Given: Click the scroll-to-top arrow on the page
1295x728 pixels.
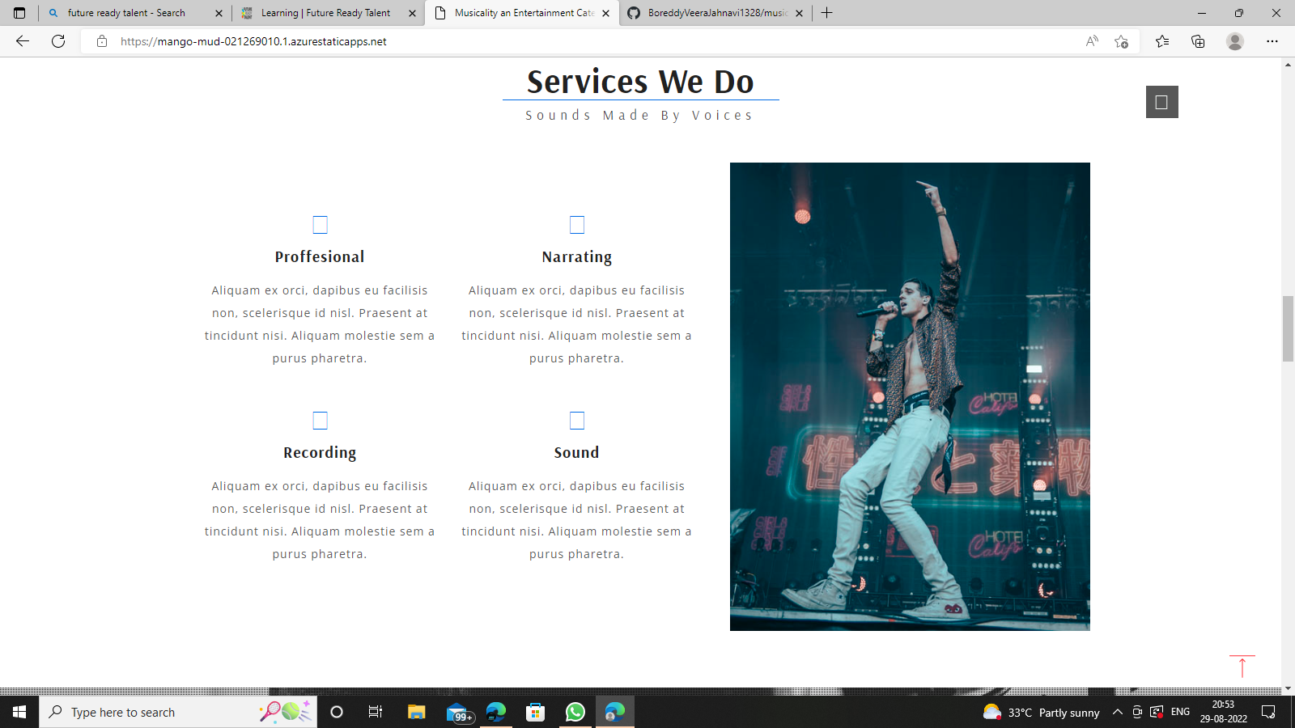Looking at the screenshot, I should click(x=1242, y=667).
